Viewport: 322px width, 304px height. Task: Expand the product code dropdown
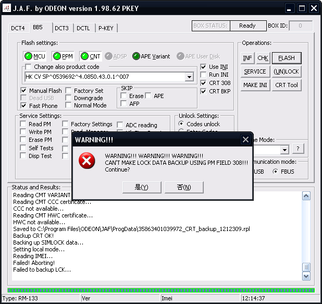click(189, 77)
